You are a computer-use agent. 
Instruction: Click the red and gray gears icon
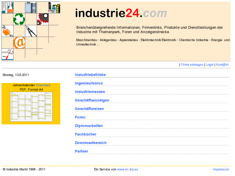coord(43,19)
